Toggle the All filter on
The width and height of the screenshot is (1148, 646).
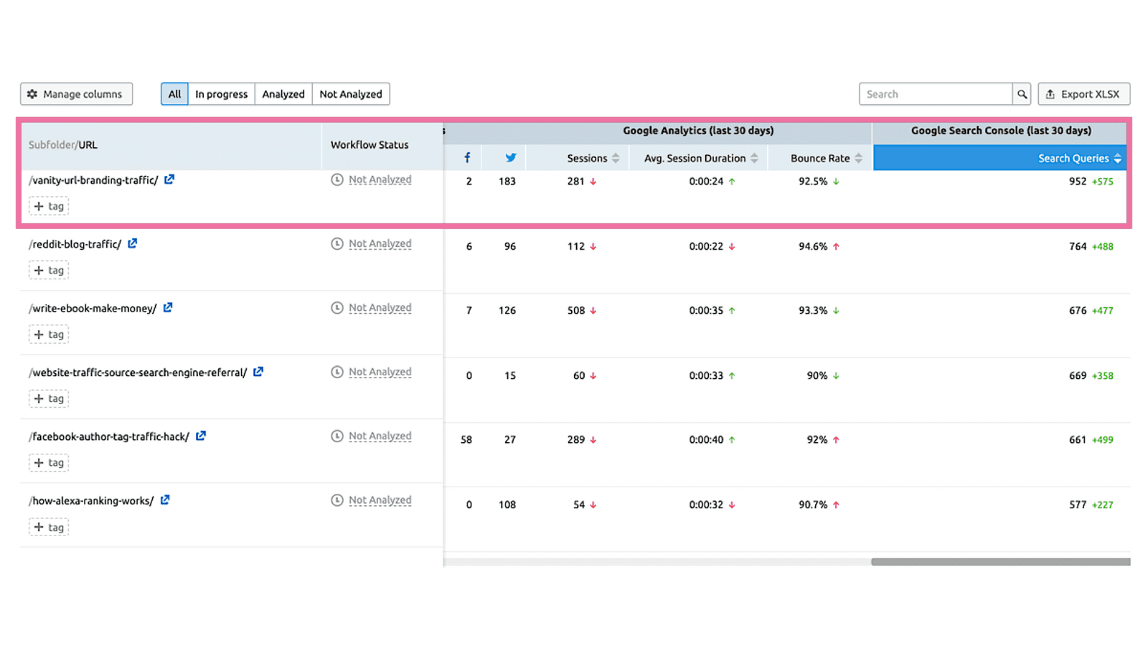click(x=174, y=93)
